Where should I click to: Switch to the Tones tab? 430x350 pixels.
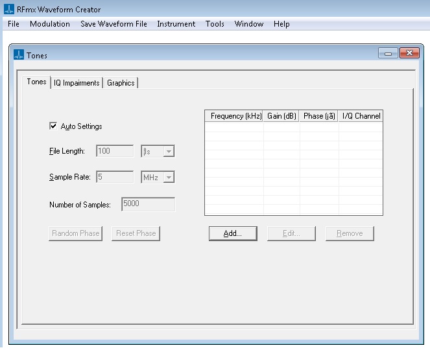[x=36, y=82]
